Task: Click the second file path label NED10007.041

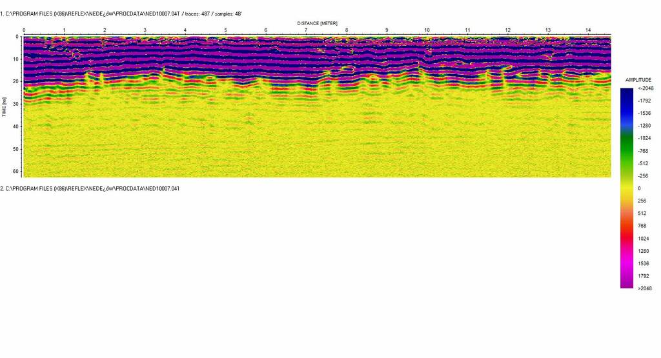Action: [x=90, y=188]
